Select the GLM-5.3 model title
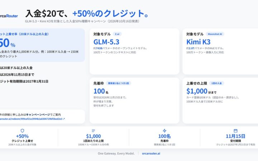The height and width of the screenshot is (161, 258). 106,42
